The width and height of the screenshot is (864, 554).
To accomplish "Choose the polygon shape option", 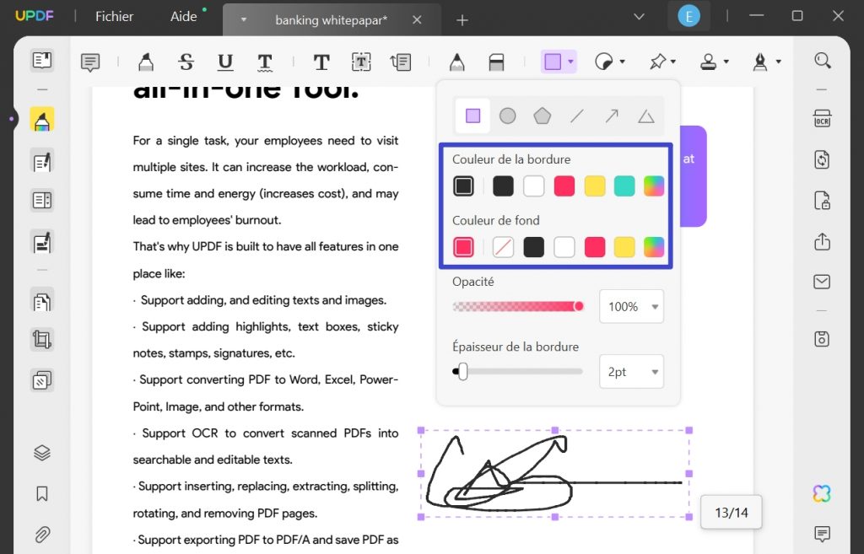I will (x=543, y=116).
